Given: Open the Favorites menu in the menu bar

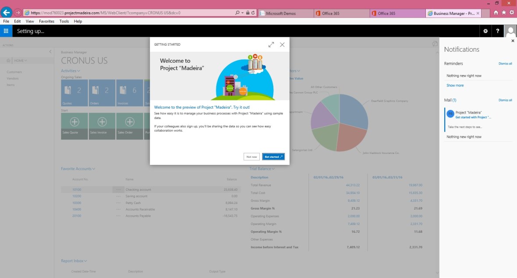Looking at the screenshot, I should (x=46, y=21).
